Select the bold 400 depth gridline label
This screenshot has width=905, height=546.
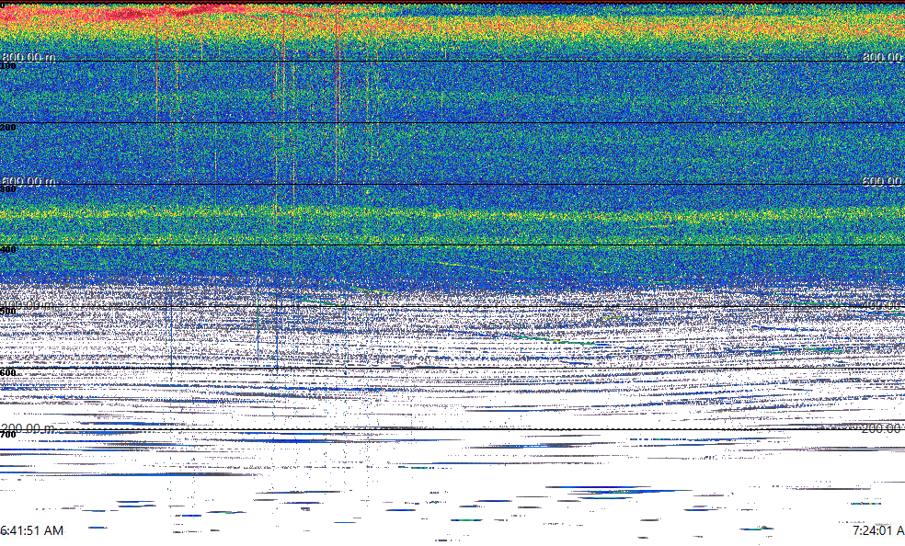point(8,250)
